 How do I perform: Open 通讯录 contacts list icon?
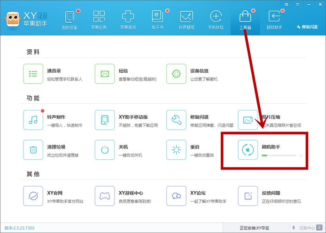33,74
